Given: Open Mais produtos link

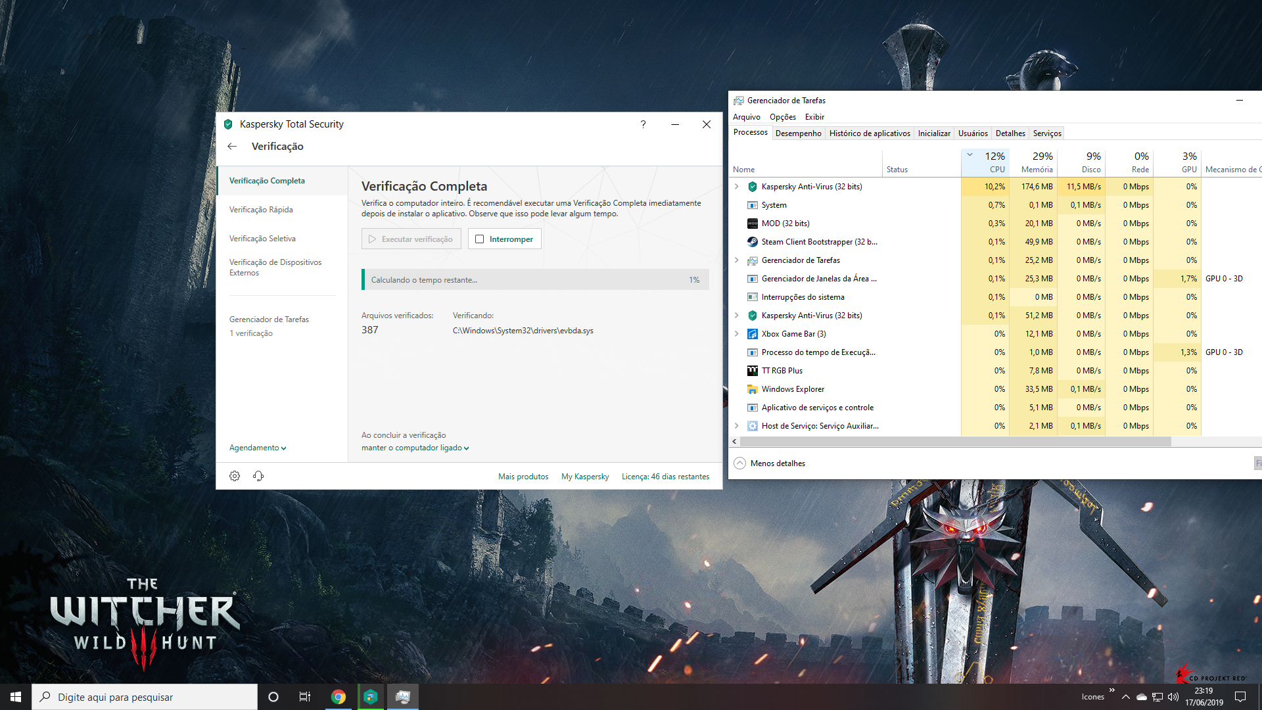Looking at the screenshot, I should tap(523, 477).
